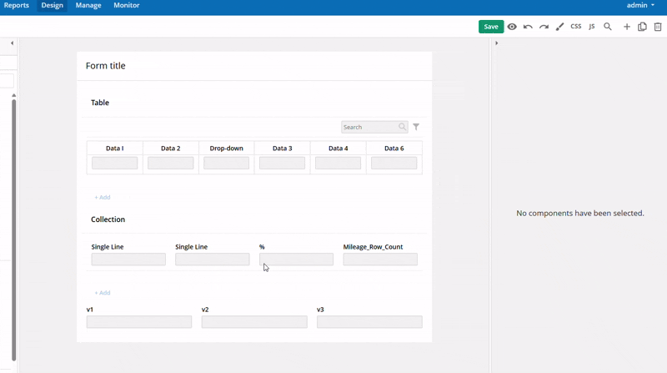
Task: Open the paintbrush style tool
Action: pos(559,27)
